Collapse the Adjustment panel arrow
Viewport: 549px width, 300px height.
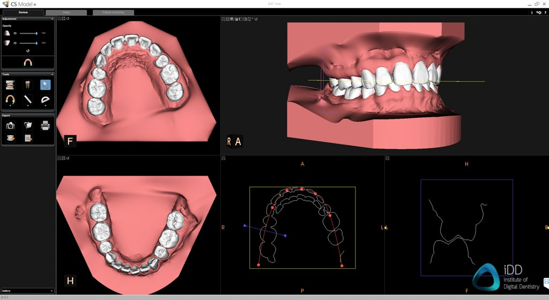(52, 19)
